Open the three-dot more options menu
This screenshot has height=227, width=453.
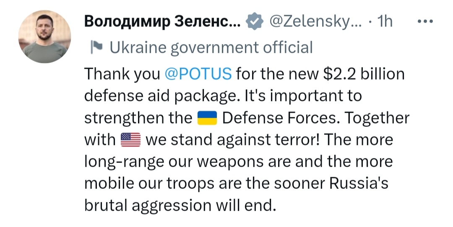coord(426,21)
